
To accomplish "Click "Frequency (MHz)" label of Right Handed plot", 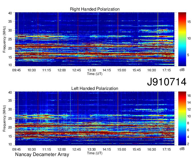I will pos(4,39).
